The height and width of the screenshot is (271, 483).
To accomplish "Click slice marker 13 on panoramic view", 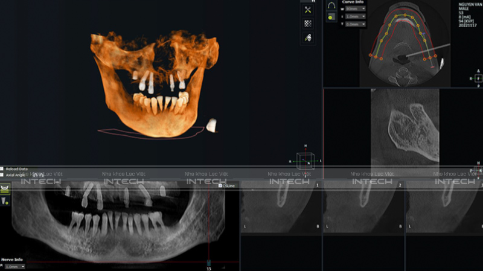I will (209, 264).
